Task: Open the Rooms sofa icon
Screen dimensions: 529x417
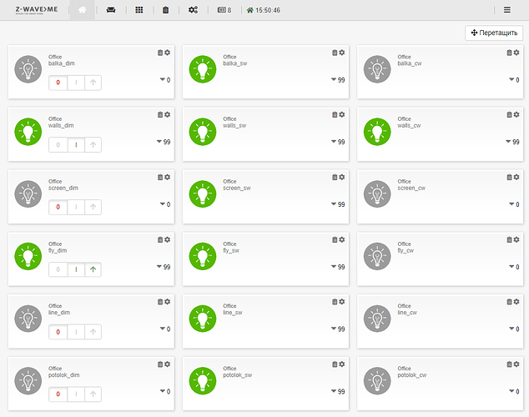Action: (111, 10)
